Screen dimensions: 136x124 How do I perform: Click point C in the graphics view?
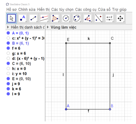110,43
